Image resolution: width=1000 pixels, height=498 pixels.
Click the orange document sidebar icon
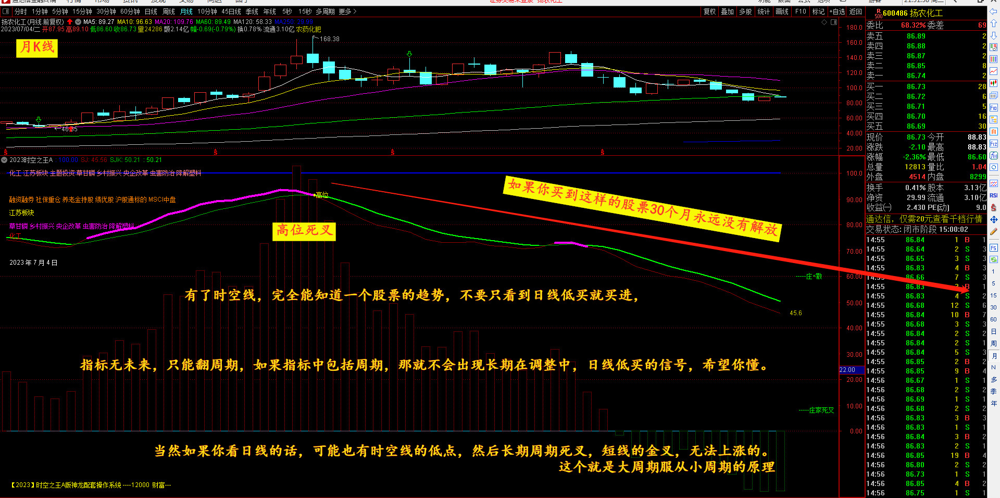994,131
